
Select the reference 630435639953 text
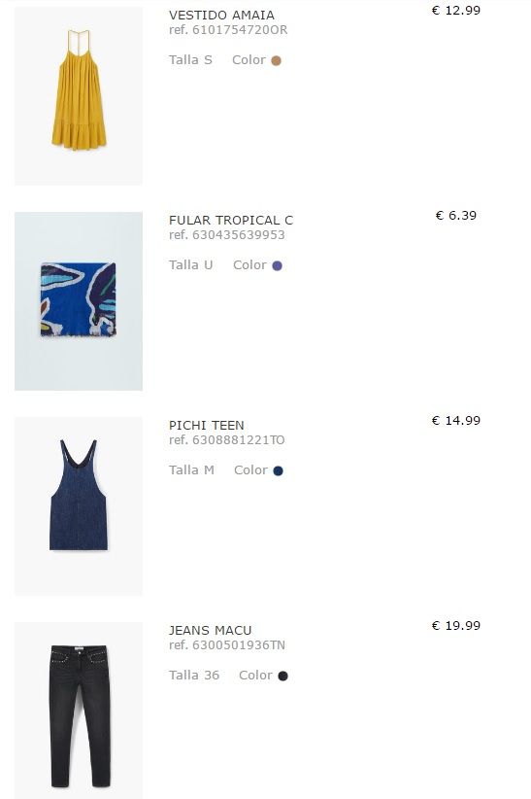(x=226, y=235)
